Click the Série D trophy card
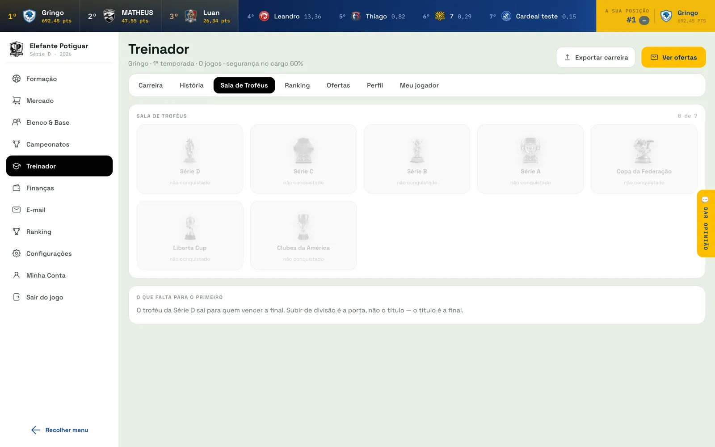715x447 pixels. (190, 159)
